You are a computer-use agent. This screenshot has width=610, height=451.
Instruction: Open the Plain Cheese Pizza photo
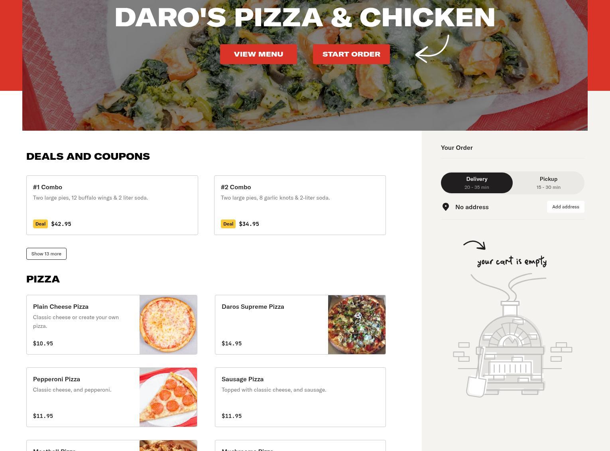click(168, 325)
